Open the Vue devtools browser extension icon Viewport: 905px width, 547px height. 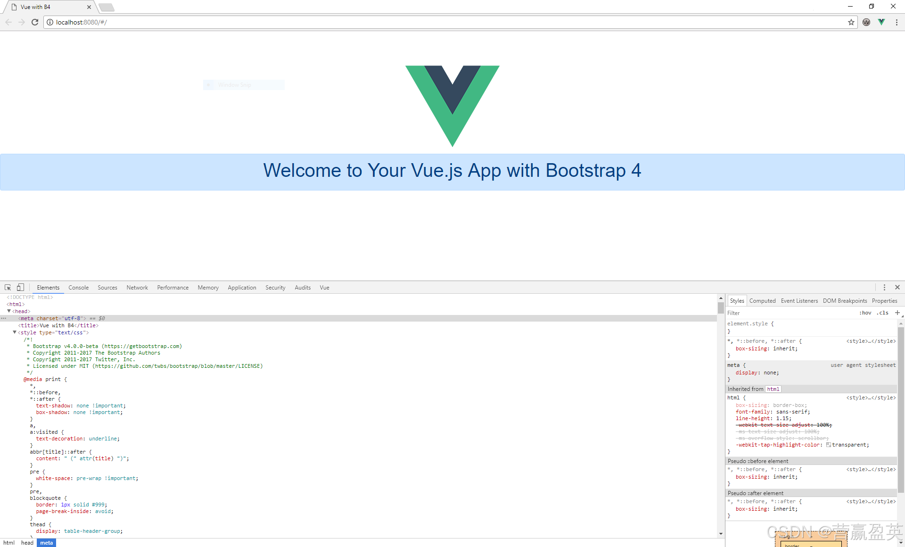(881, 22)
